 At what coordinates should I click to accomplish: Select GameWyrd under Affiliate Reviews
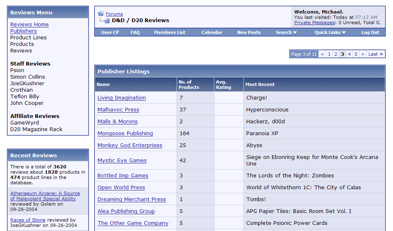[25, 123]
